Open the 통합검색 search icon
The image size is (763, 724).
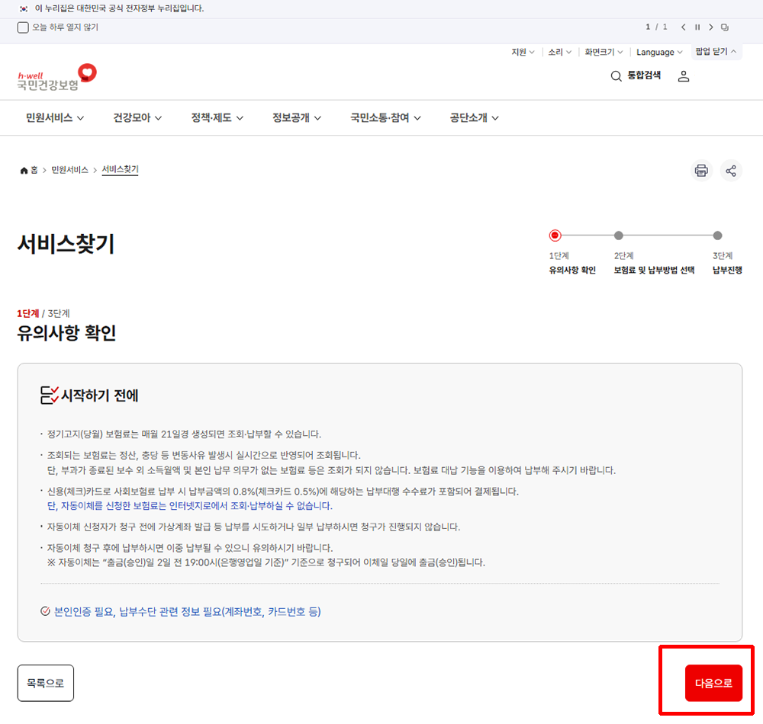point(615,76)
